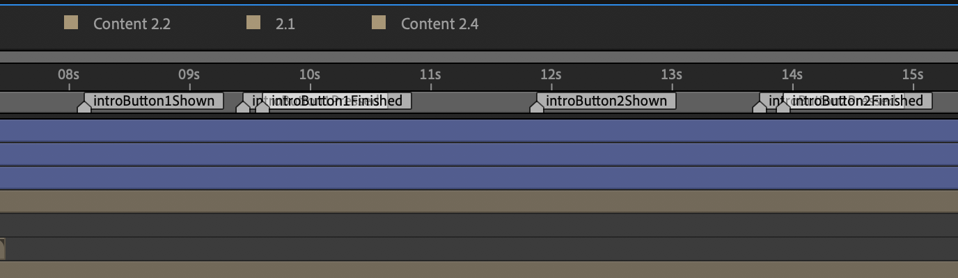Select tan layer bar below blue bars
Viewport: 958px width, 278px height.
[479, 201]
